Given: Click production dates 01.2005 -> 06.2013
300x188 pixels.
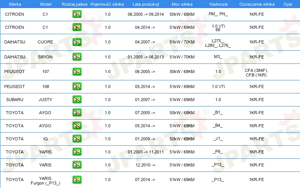Looking at the screenshot, I should (146, 57).
